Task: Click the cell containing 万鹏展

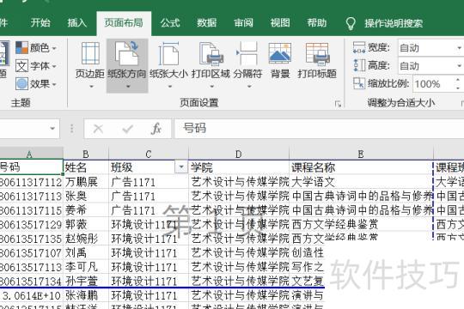Action: click(86, 182)
